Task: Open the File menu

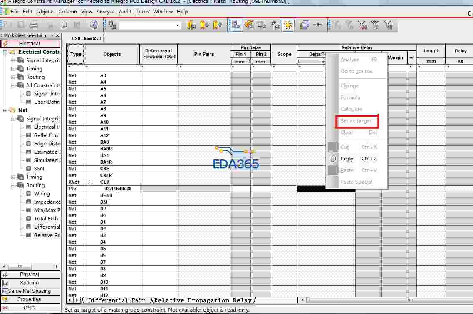Action: pos(15,12)
